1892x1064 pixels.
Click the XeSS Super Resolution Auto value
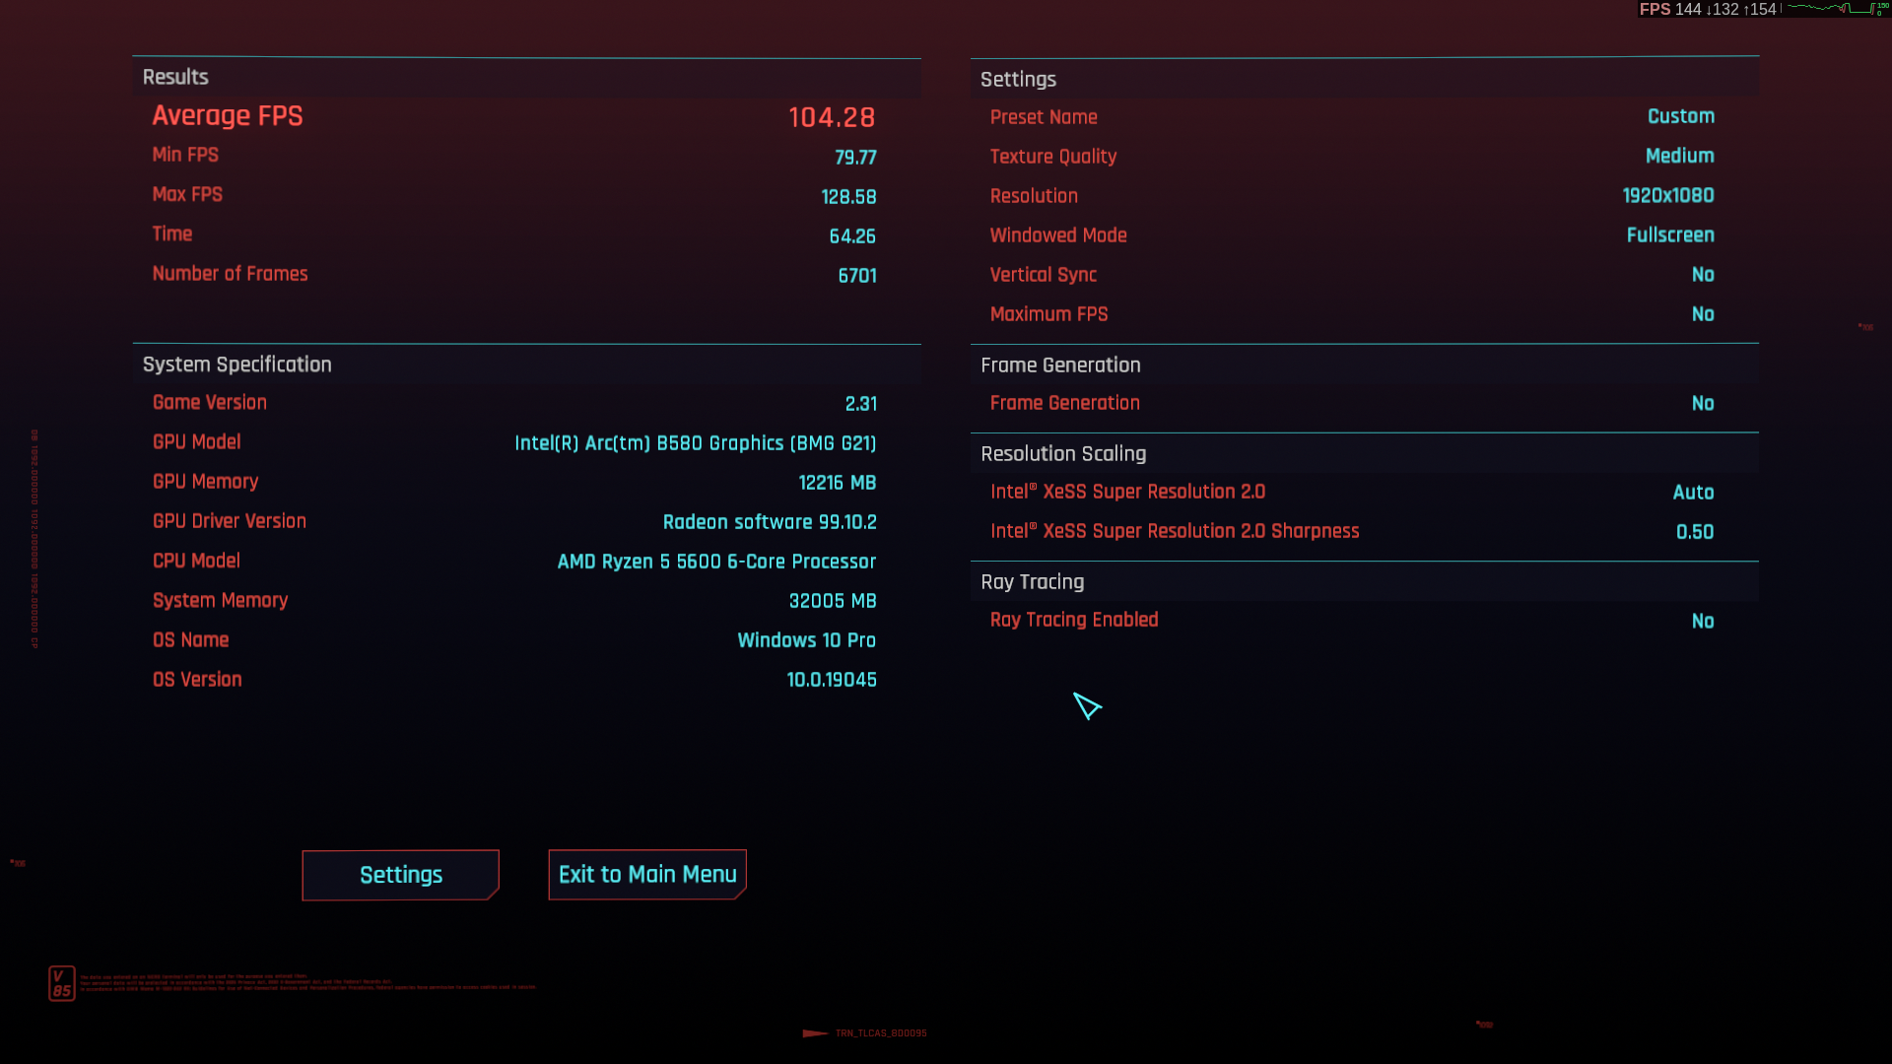1692,493
